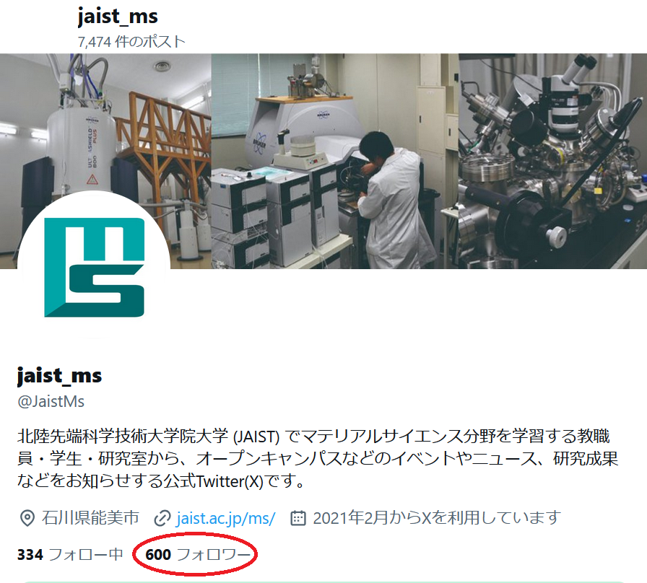Screen dimensions: 647x583
Task: Click the 334 following number
Action: (30, 555)
